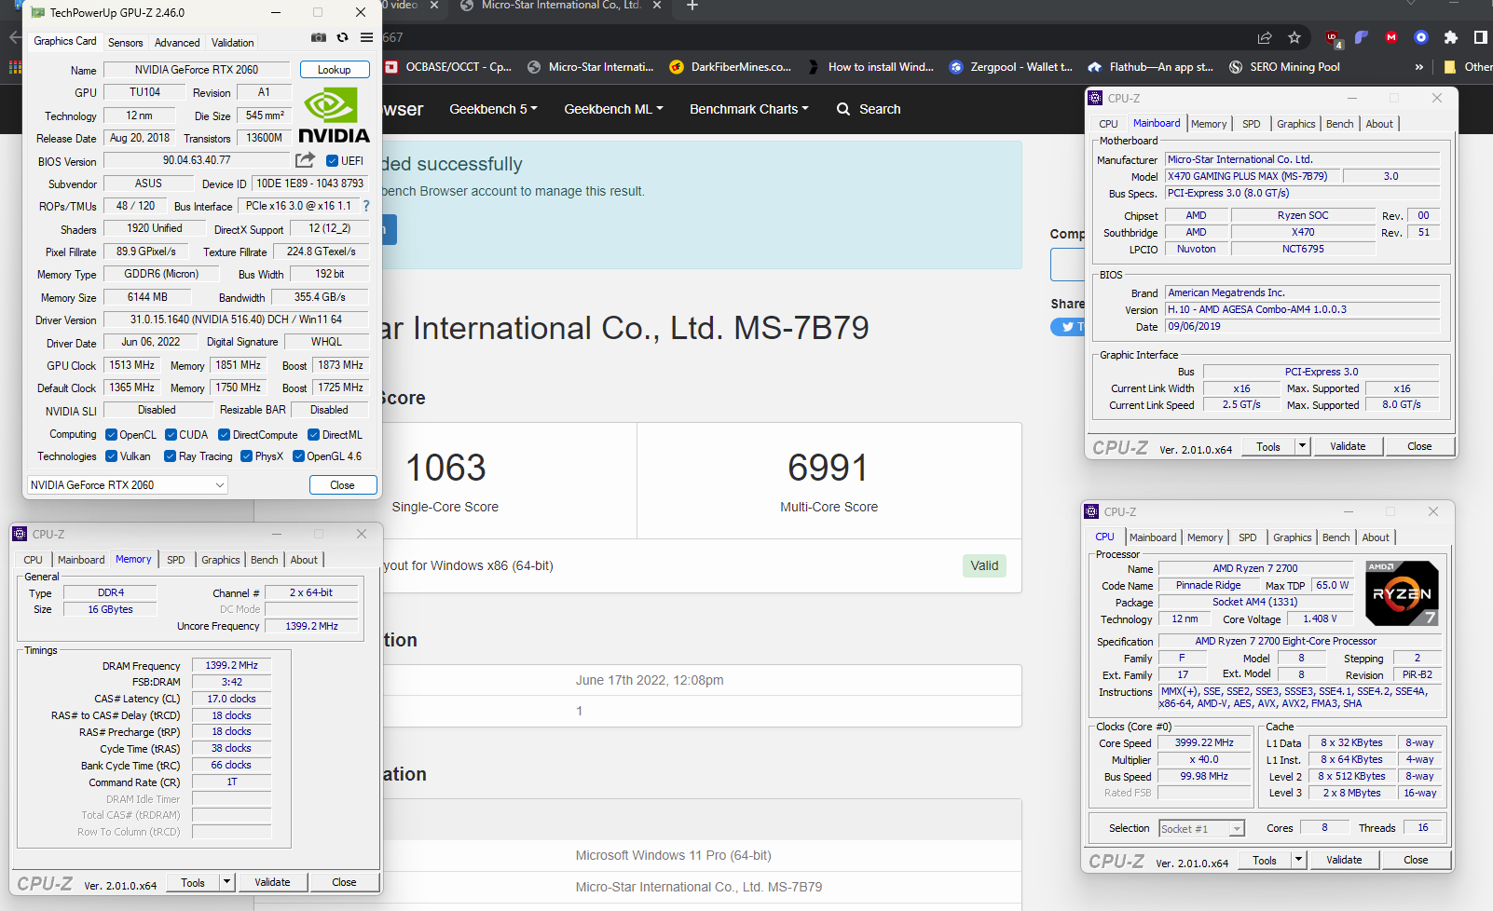The image size is (1493, 911).
Task: Toggle the DirectCompute checkbox
Action: 224,435
